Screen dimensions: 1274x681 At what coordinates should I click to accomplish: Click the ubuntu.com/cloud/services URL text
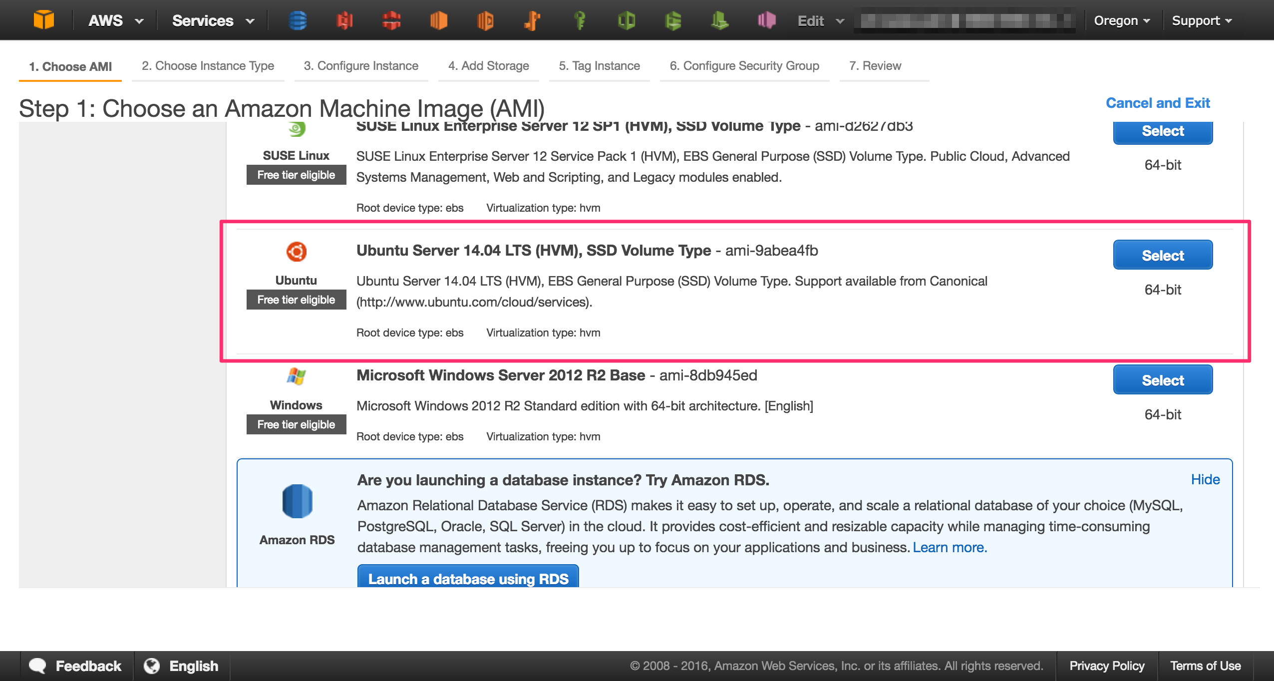[x=474, y=302]
